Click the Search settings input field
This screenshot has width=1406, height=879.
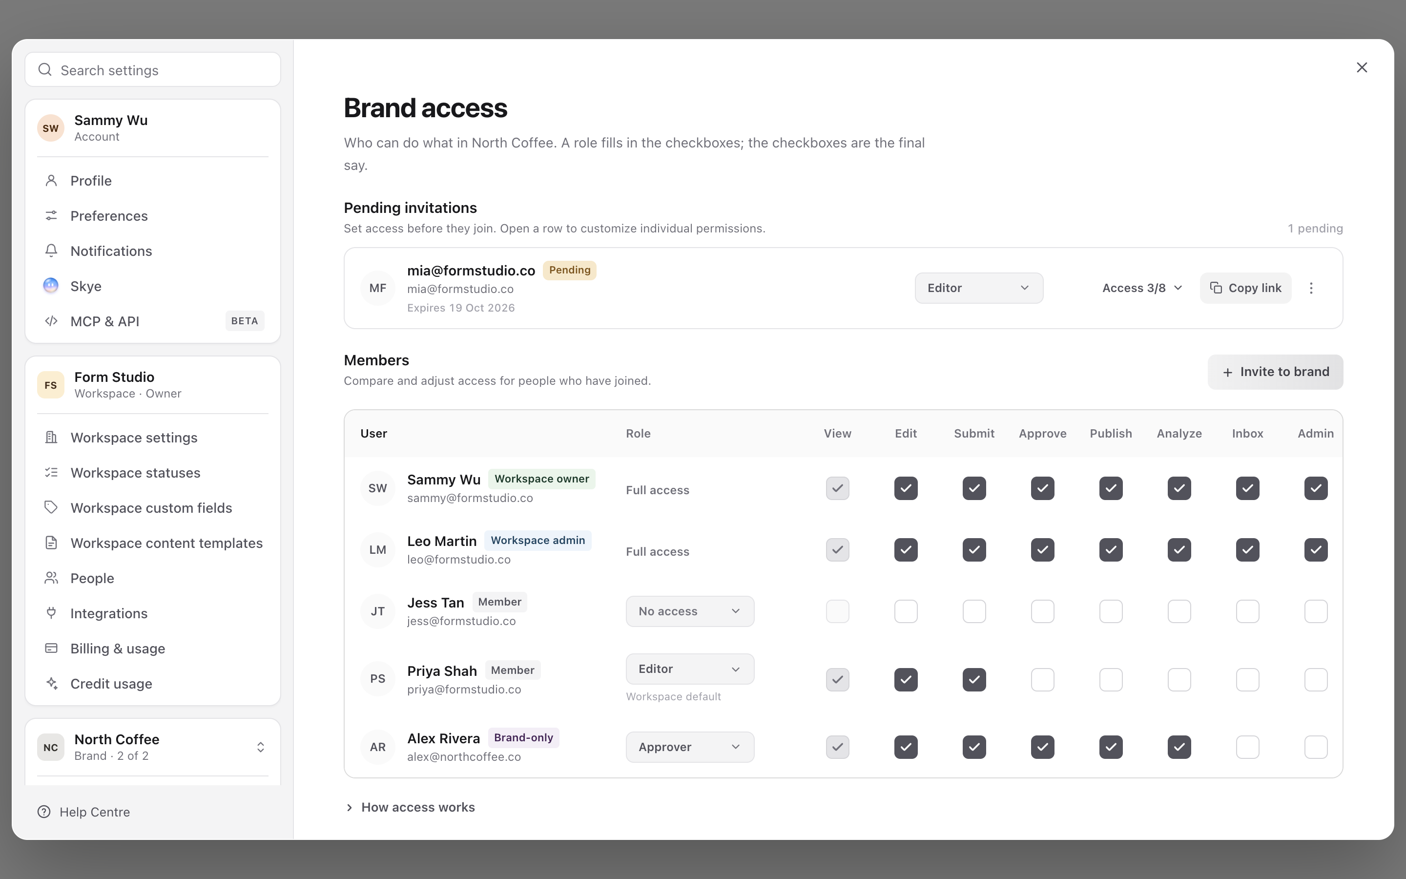[153, 70]
